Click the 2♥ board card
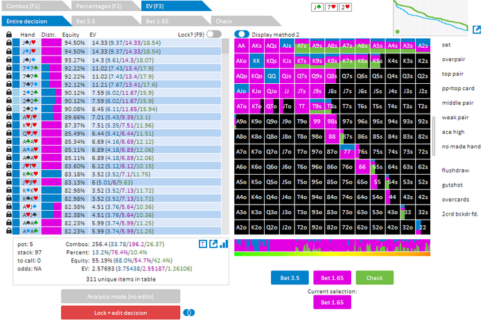Viewport: 485px width, 330px height. 345,7
